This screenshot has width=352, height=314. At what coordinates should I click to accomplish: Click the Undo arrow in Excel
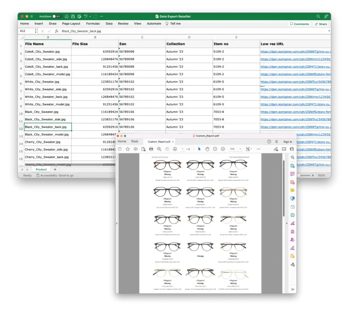86,16
